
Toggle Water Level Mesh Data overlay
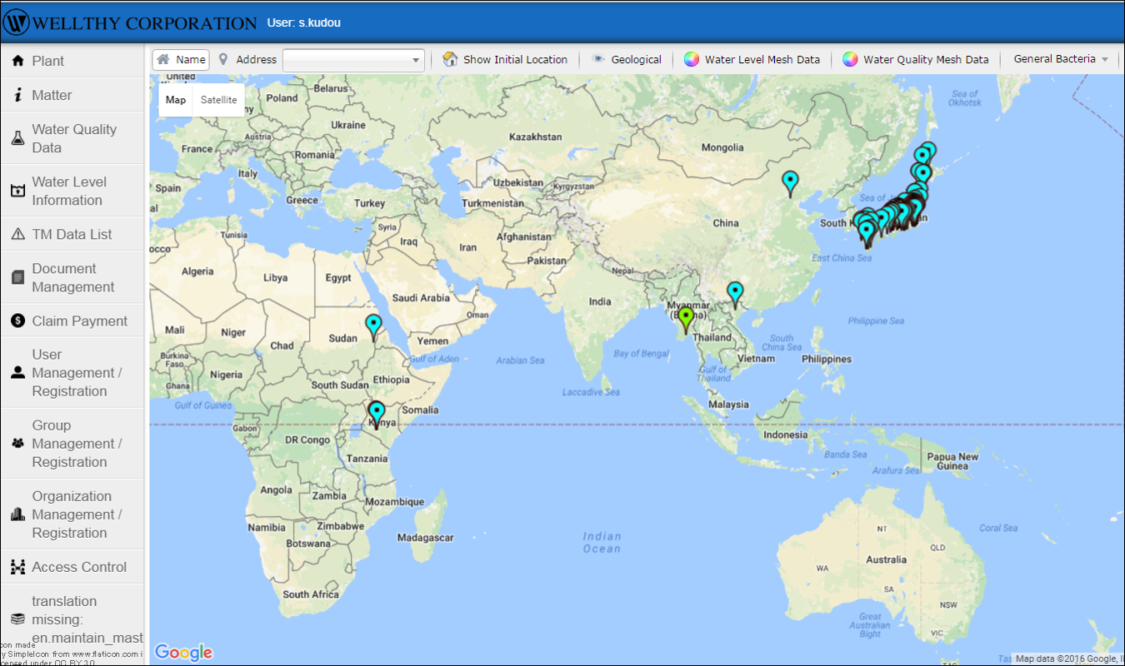[x=752, y=59]
